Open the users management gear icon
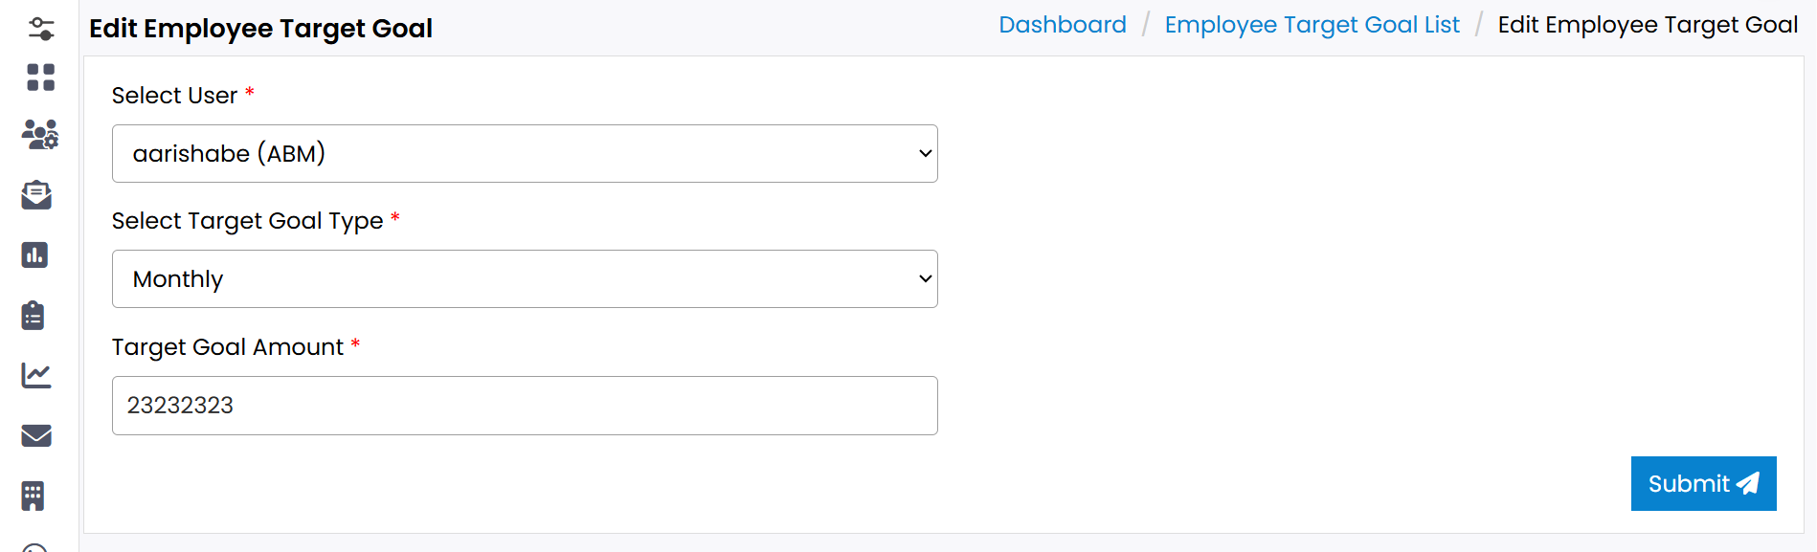The width and height of the screenshot is (1817, 552). click(x=40, y=135)
